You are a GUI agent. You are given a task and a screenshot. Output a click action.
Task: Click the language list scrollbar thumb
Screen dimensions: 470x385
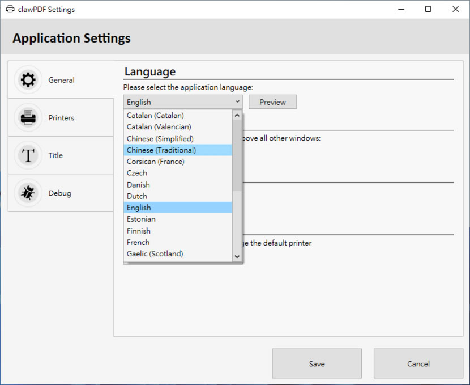(x=237, y=155)
